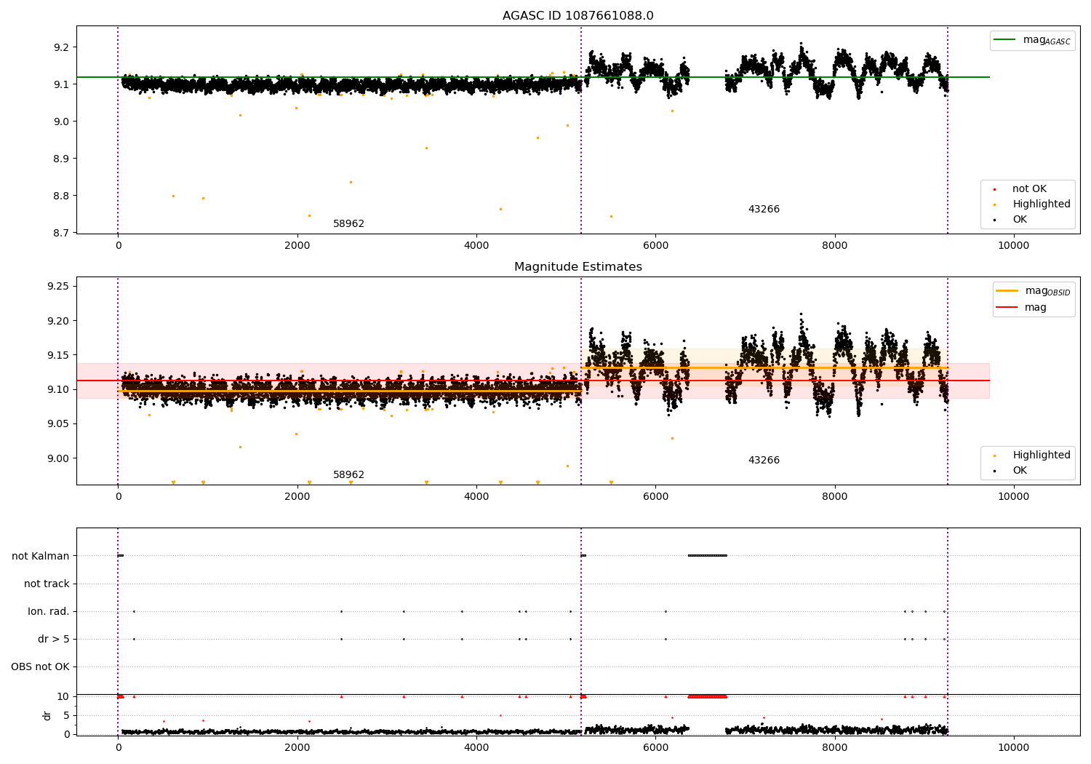Click the 58962 label in Magnitude Estimates plot
This screenshot has width=1091, height=764.
click(348, 475)
